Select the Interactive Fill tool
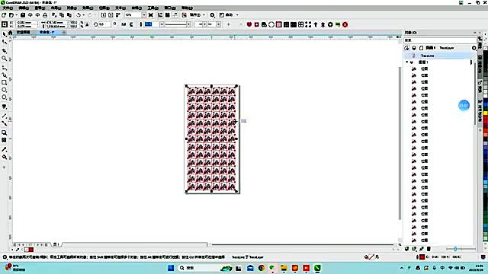This screenshot has width=488, height=274. click(4, 158)
